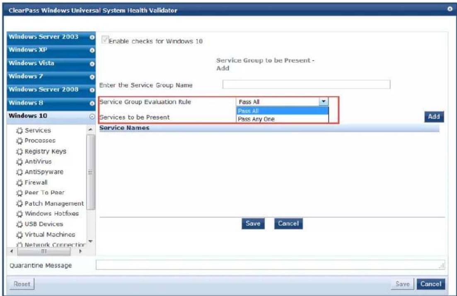Choose Pass All from the dropdown list
Viewport: 457px width, 296px height.
pyautogui.click(x=282, y=111)
